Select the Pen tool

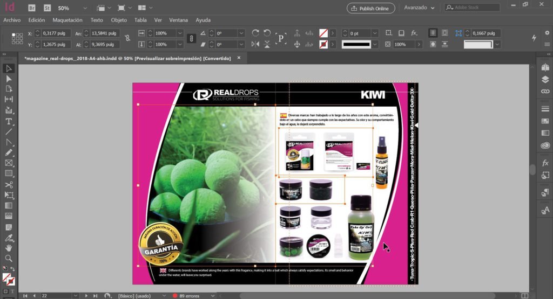(9, 142)
